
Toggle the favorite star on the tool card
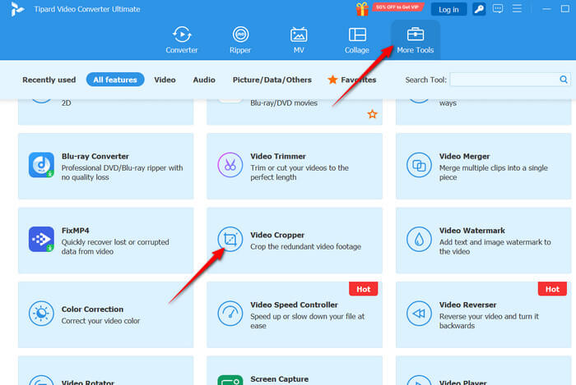coord(372,114)
